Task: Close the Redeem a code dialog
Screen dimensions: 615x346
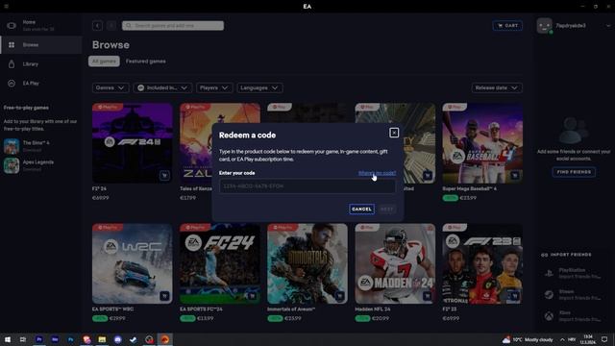Action: coord(394,133)
